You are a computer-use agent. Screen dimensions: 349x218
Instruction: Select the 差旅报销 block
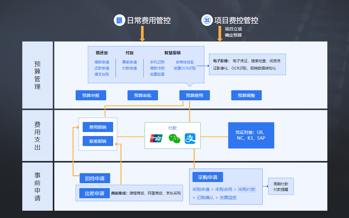[x=98, y=141]
